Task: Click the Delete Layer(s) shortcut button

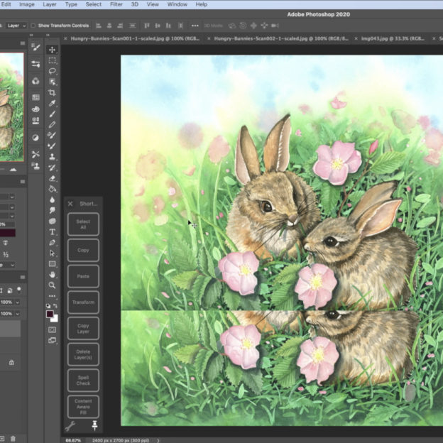Action: (83, 354)
